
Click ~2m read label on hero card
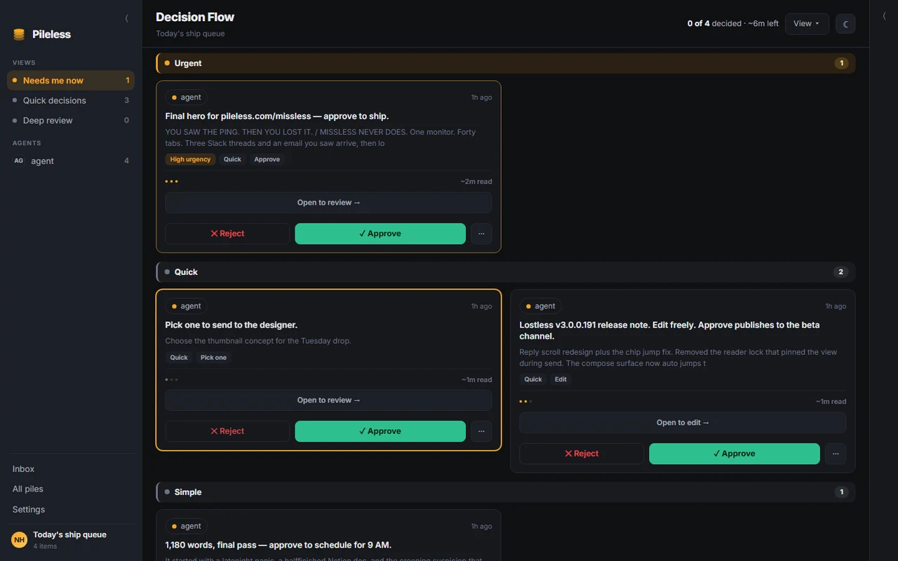[x=476, y=182]
